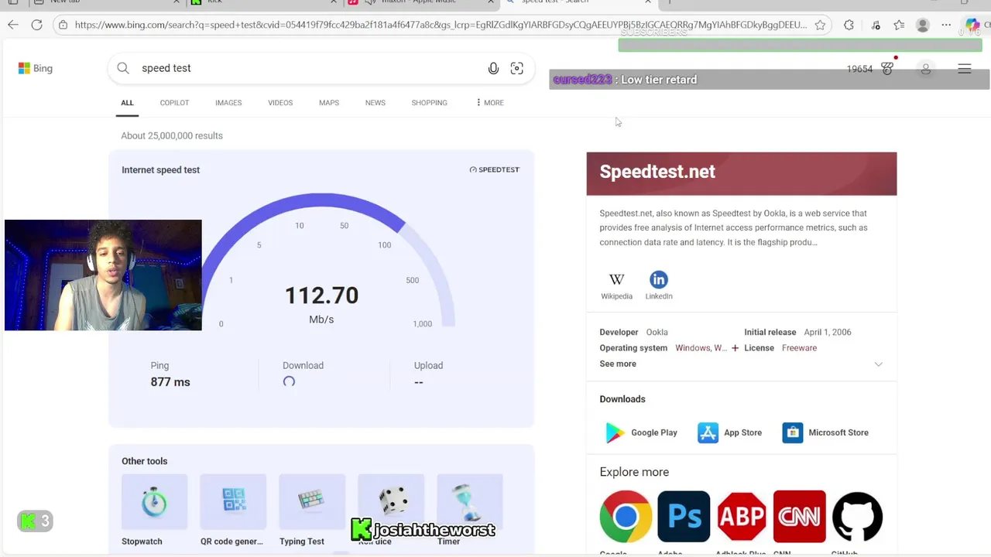Switch to the VIDEOS tab
Screen dimensions: 991x557
[280, 103]
